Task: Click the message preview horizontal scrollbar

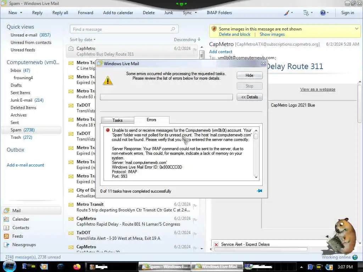Action: coord(261,249)
